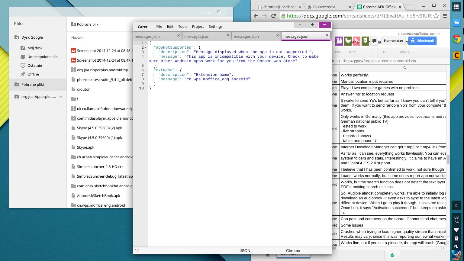Open the Files app from shelf
The height and width of the screenshot is (261, 464).
point(456,23)
